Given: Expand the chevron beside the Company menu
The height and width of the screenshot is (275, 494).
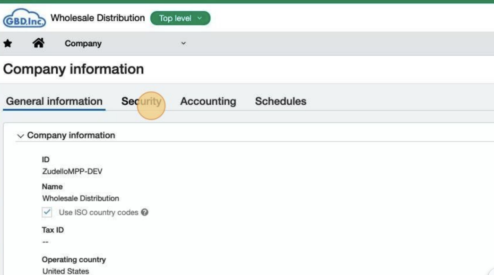Looking at the screenshot, I should pos(183,43).
